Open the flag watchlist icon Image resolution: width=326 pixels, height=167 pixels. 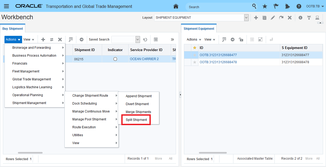(276, 6)
